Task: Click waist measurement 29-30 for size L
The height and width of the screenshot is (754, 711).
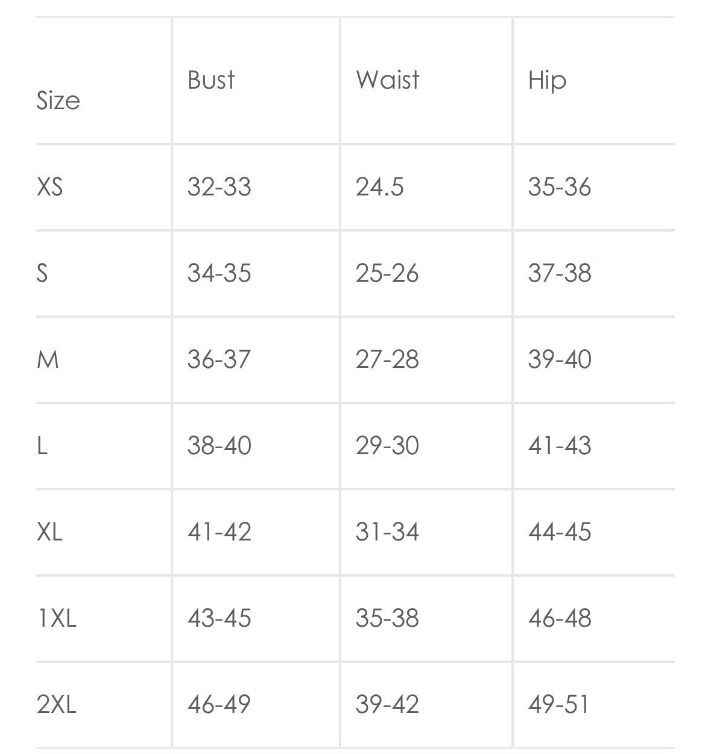Action: click(x=387, y=446)
